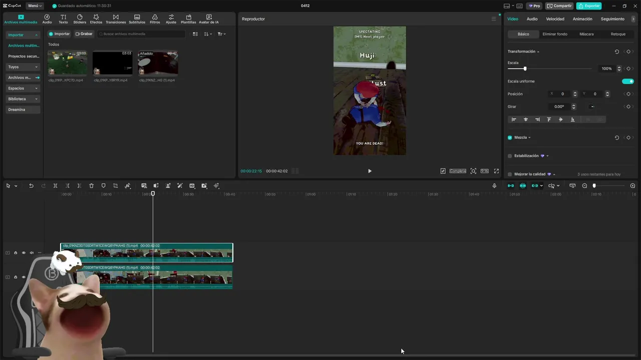Toggle main track magnet snapping

click(511, 185)
